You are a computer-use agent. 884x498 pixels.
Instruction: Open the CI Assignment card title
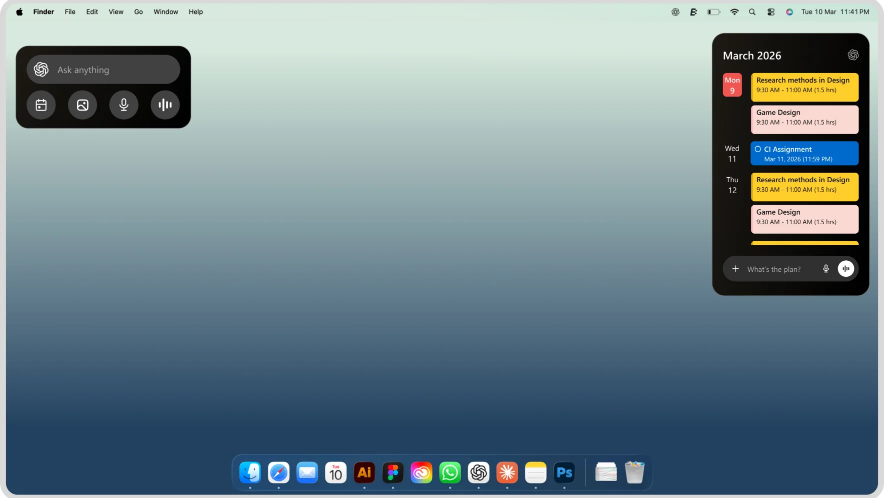[787, 149]
